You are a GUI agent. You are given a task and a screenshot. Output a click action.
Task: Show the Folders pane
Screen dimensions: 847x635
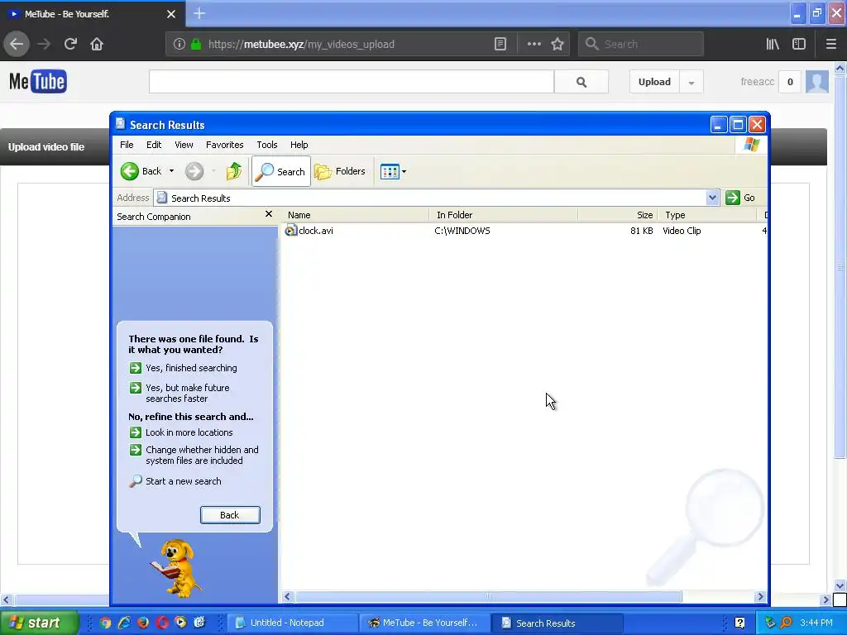click(x=340, y=171)
